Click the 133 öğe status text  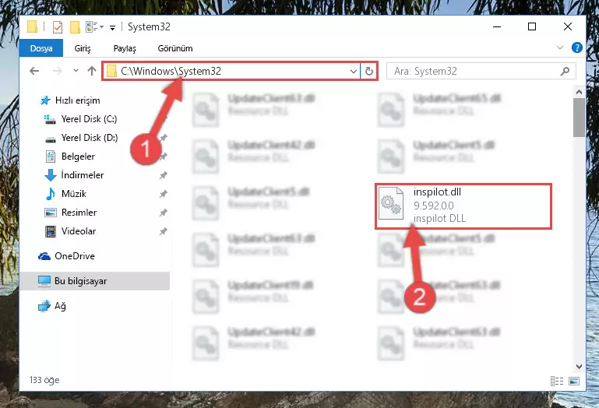click(x=44, y=380)
